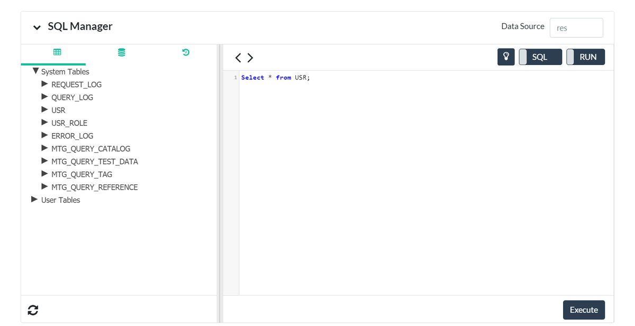Click the refresh icon below the tree
The width and height of the screenshot is (635, 326).
click(x=33, y=310)
